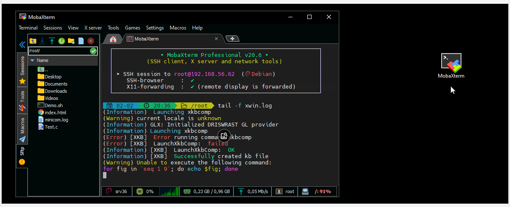
Task: Click the 'tail -f xwin.log' command text
Action: click(x=245, y=105)
